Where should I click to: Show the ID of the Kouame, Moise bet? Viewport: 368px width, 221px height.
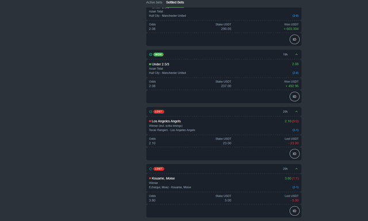click(x=294, y=211)
